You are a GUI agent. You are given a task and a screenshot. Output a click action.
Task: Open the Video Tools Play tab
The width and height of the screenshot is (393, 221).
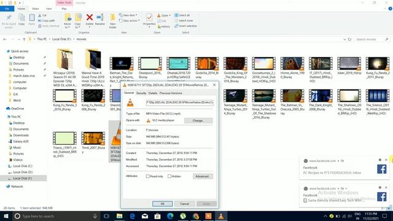coord(64,9)
